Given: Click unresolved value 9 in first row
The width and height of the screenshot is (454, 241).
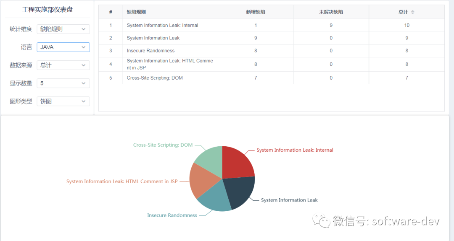Looking at the screenshot, I should pos(331,26).
